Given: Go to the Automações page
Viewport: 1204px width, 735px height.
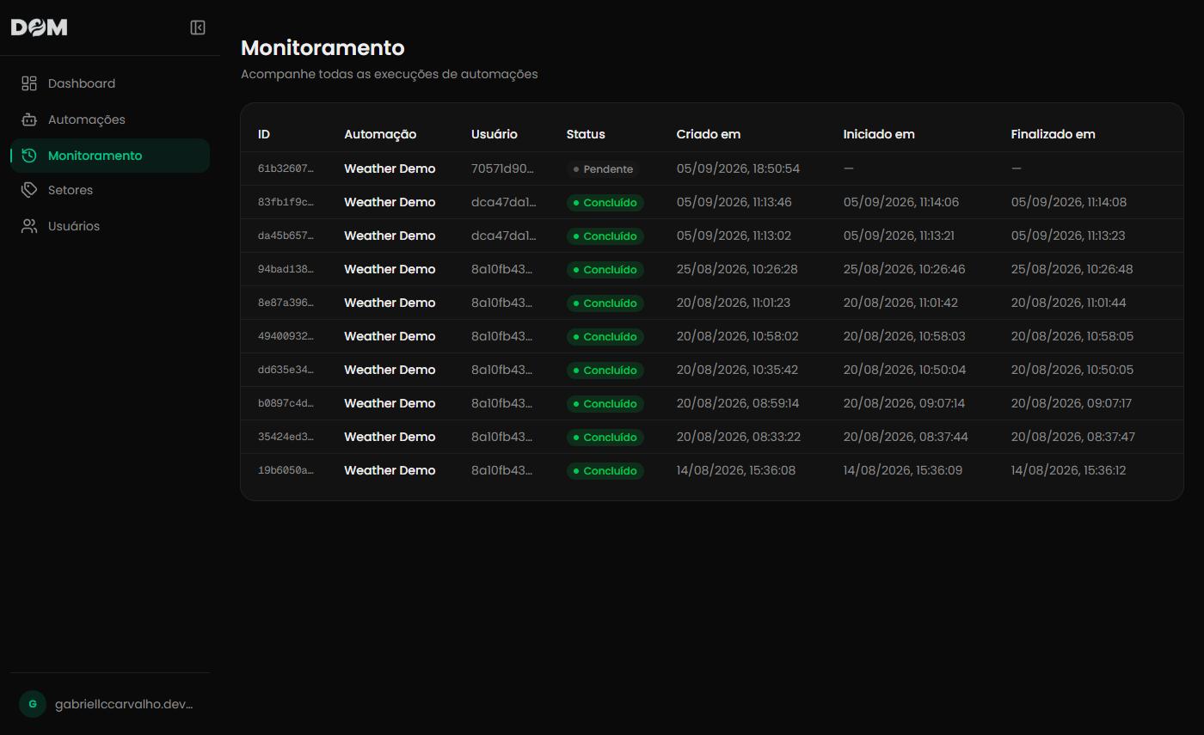Looking at the screenshot, I should coord(110,119).
